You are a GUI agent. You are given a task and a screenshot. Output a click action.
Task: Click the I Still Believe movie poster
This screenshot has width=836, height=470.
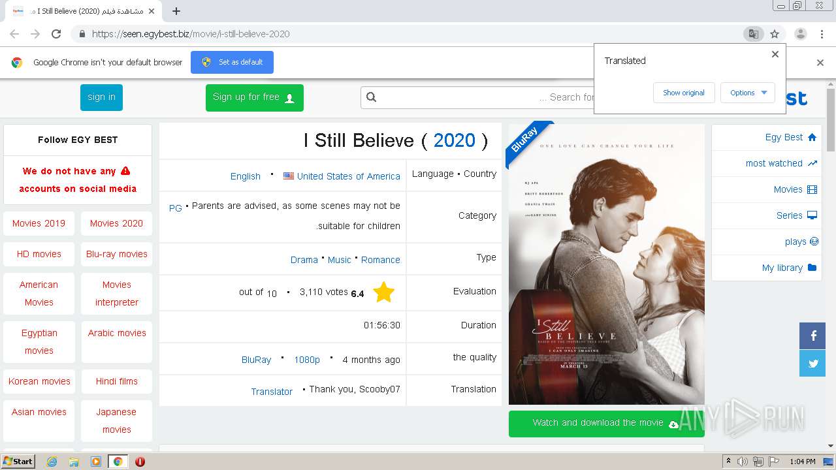pyautogui.click(x=607, y=264)
